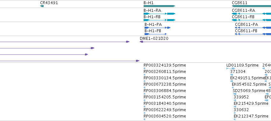This screenshot has width=271, height=121.
Task: Click the EK054502.5prime label
Action: pyautogui.click(x=249, y=84)
